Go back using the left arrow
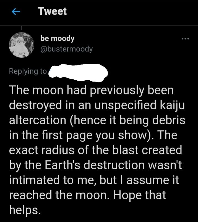The image size is (198, 222). pyautogui.click(x=16, y=12)
